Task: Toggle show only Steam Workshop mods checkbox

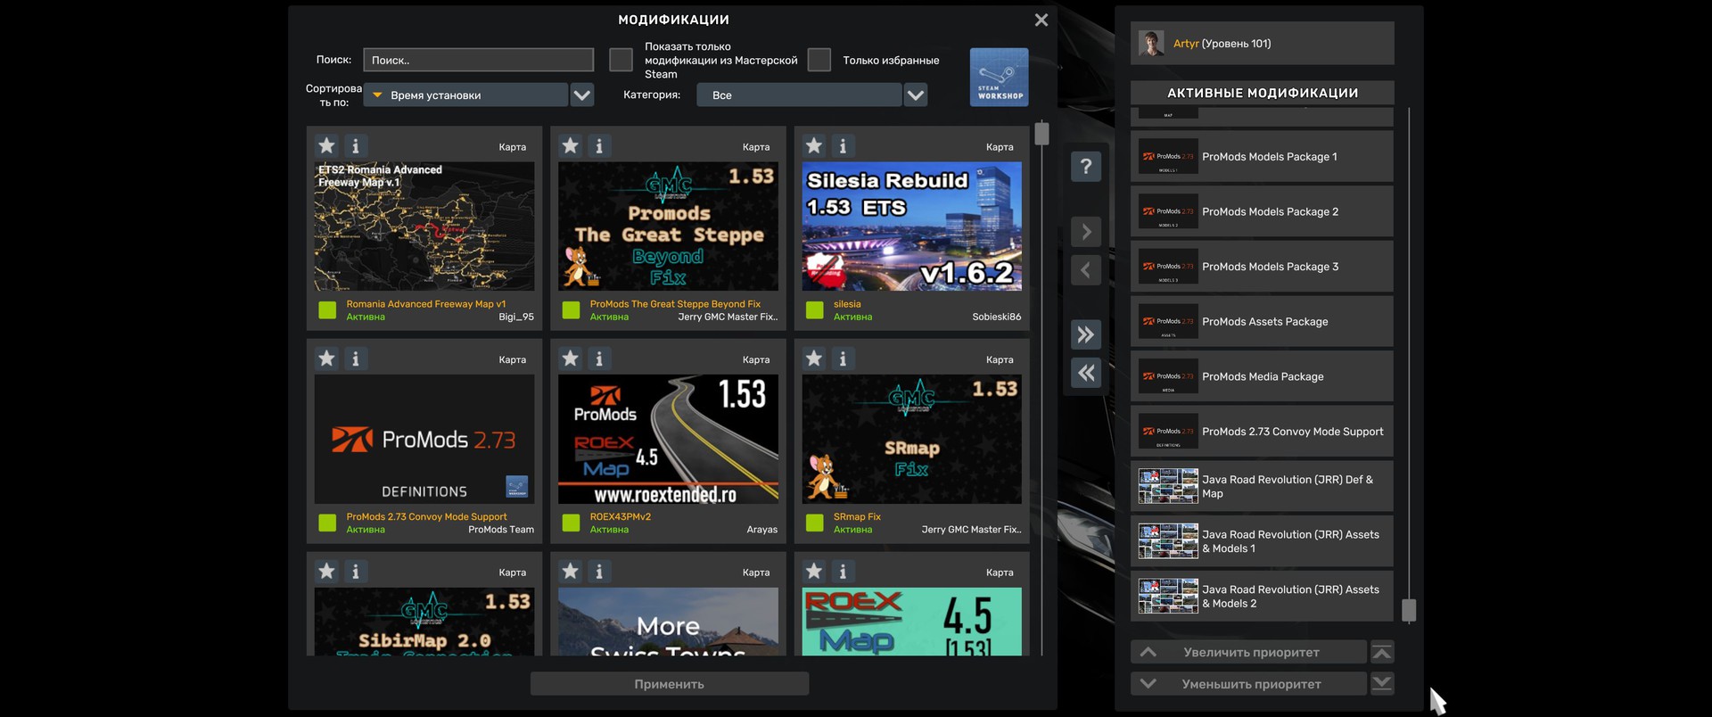Action: point(621,60)
